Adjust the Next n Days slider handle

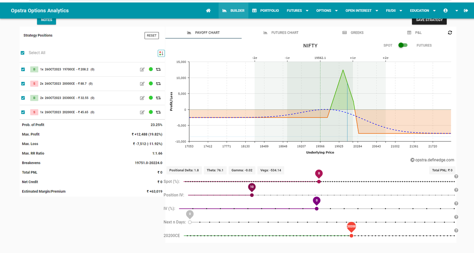point(190,222)
